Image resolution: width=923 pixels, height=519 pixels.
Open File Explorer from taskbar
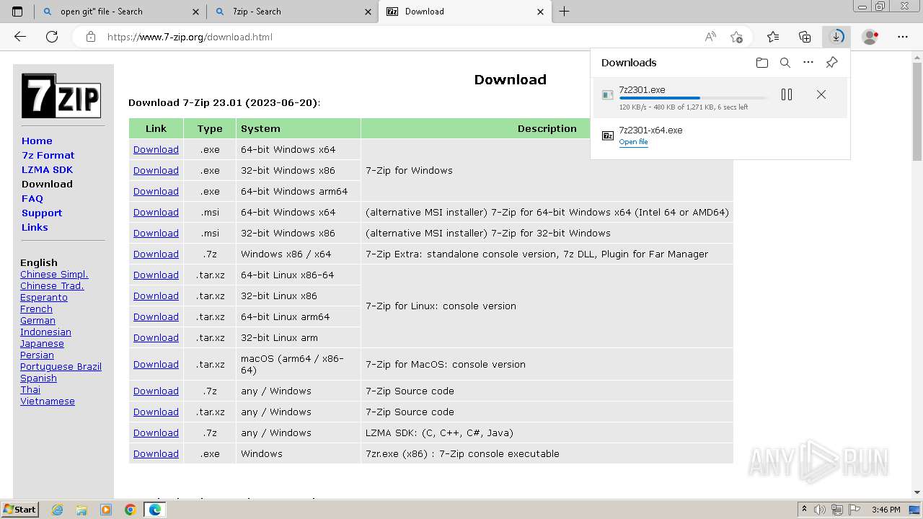[81, 510]
